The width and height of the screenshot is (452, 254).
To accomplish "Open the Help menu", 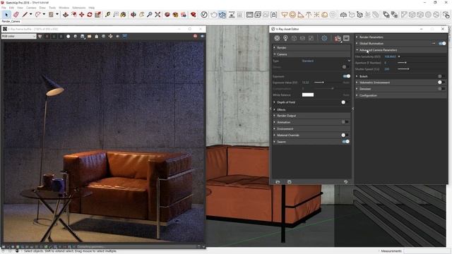I will pyautogui.click(x=91, y=8).
